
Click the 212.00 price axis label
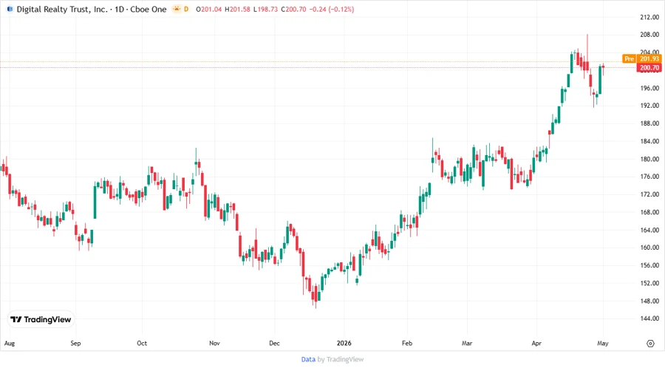point(649,17)
